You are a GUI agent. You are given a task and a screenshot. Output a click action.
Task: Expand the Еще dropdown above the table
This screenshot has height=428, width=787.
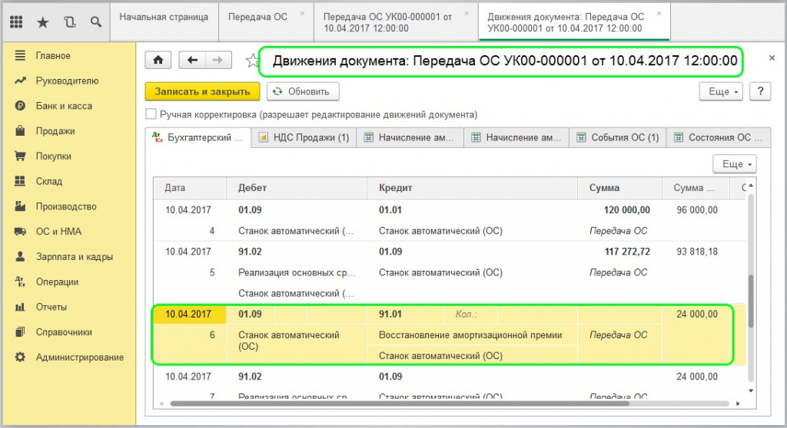pyautogui.click(x=734, y=164)
